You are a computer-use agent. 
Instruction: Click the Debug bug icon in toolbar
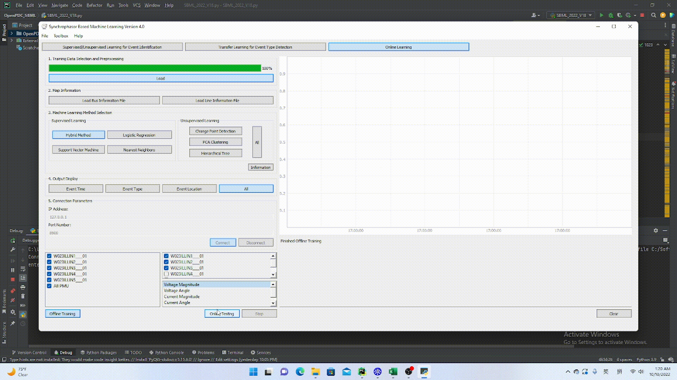[x=611, y=15]
